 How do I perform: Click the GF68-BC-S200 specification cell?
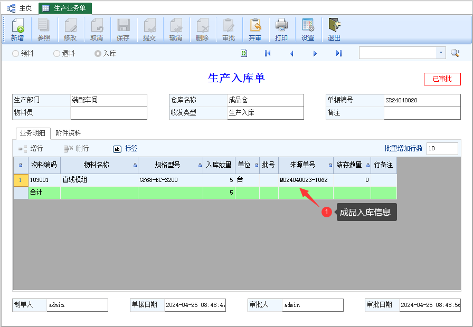click(x=171, y=180)
